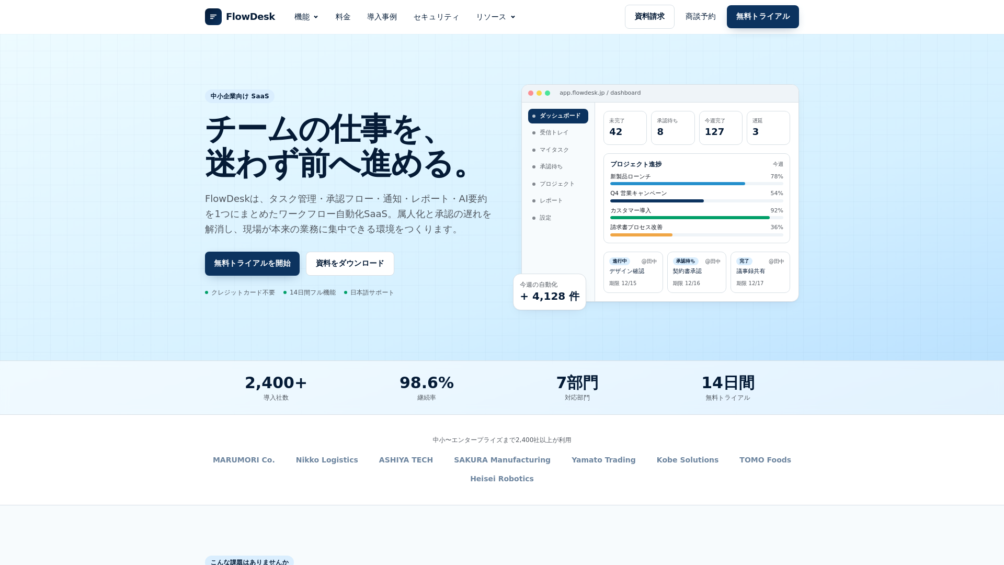Click the 98.6% 継続率 stat

[x=427, y=388]
